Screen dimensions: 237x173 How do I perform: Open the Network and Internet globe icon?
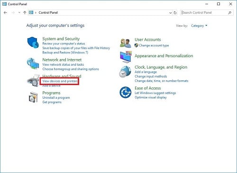click(x=33, y=63)
